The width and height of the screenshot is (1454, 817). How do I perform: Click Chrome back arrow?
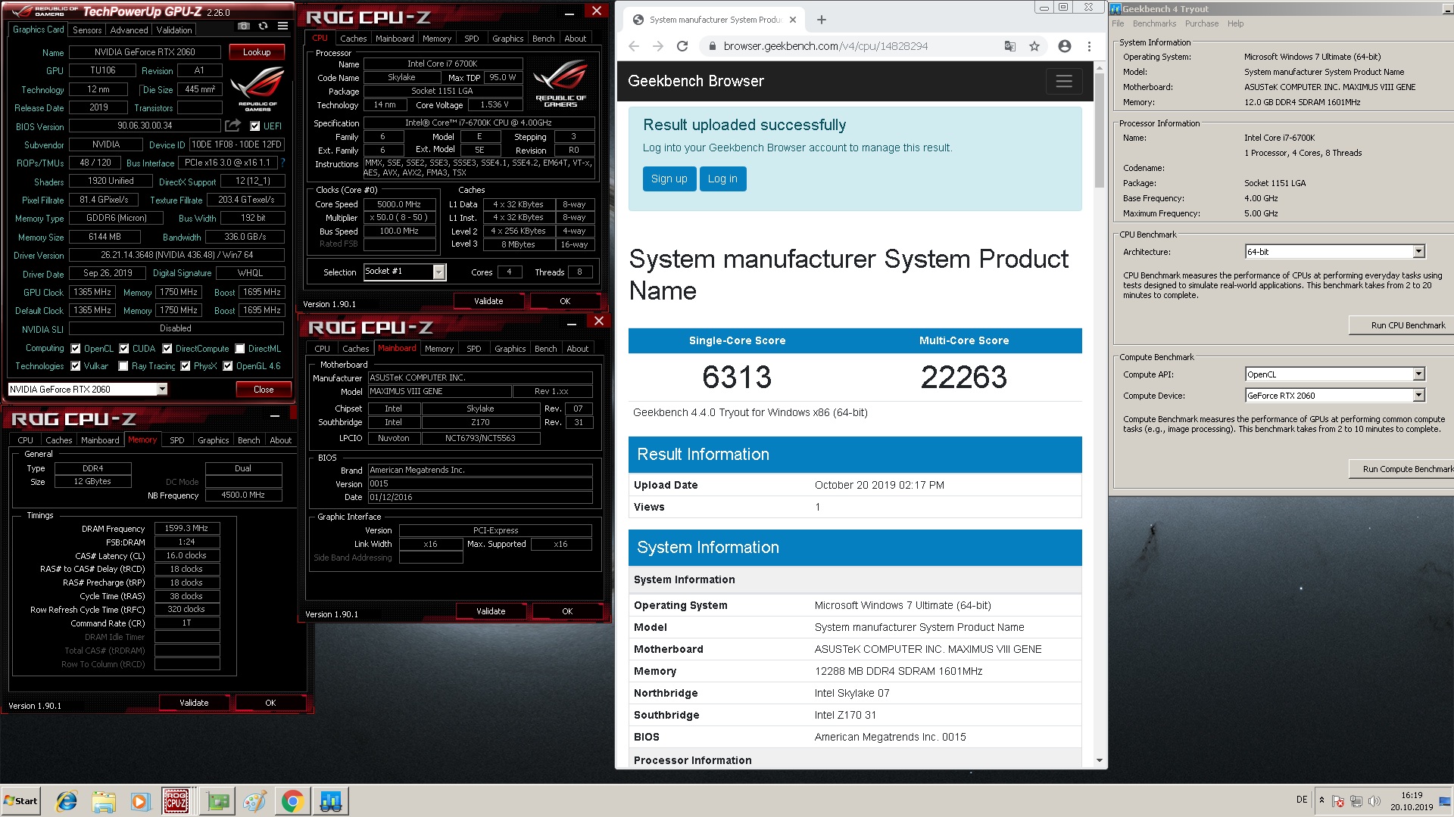[x=634, y=46]
